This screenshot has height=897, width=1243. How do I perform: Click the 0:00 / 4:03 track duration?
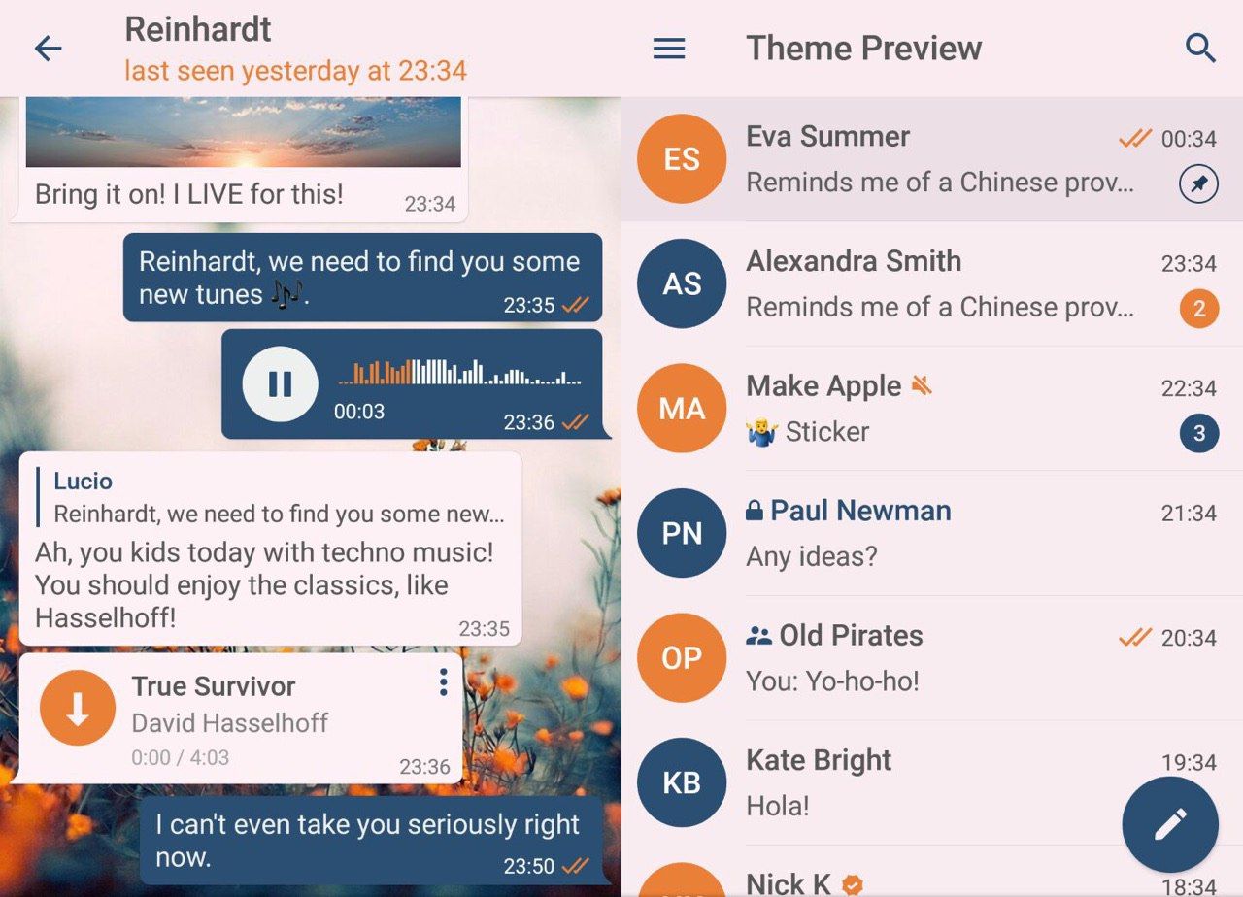(x=181, y=758)
